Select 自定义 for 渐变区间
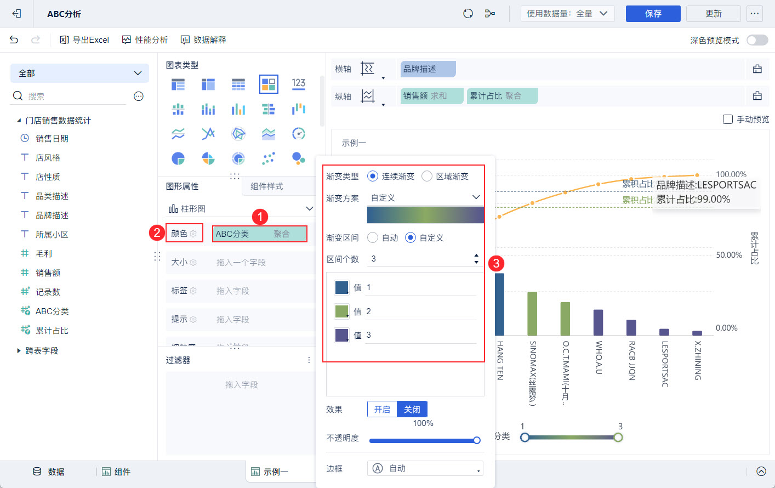Screen dimensions: 775x488 point(411,237)
